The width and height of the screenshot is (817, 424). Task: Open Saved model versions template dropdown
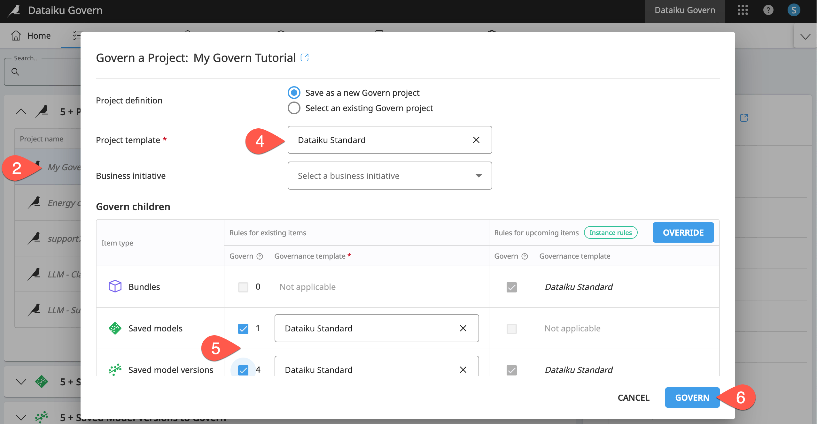(x=377, y=366)
